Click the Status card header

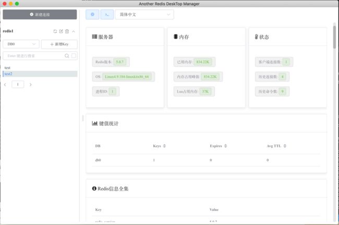pyautogui.click(x=287, y=37)
